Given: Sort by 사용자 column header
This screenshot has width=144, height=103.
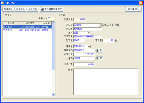Looking at the screenshot, I should (47, 23).
